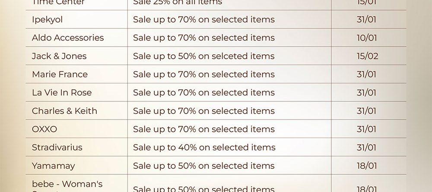Click the OXXO store name
The width and height of the screenshot is (432, 192).
(x=44, y=129)
